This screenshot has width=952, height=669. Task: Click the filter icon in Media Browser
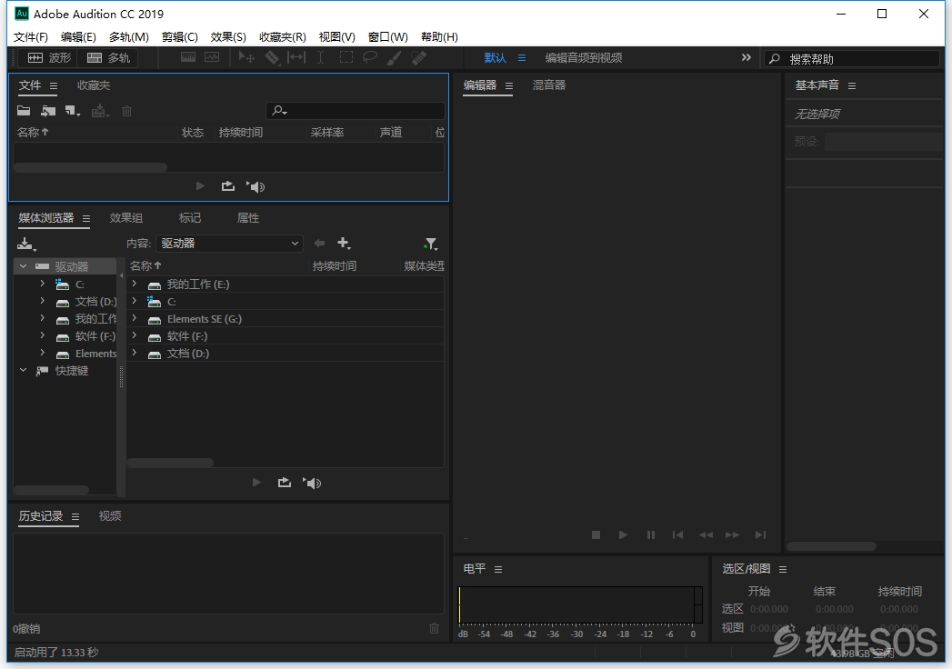click(x=430, y=244)
